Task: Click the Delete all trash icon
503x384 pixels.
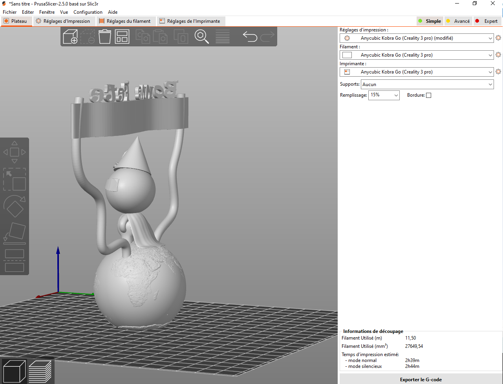Action: click(x=105, y=37)
